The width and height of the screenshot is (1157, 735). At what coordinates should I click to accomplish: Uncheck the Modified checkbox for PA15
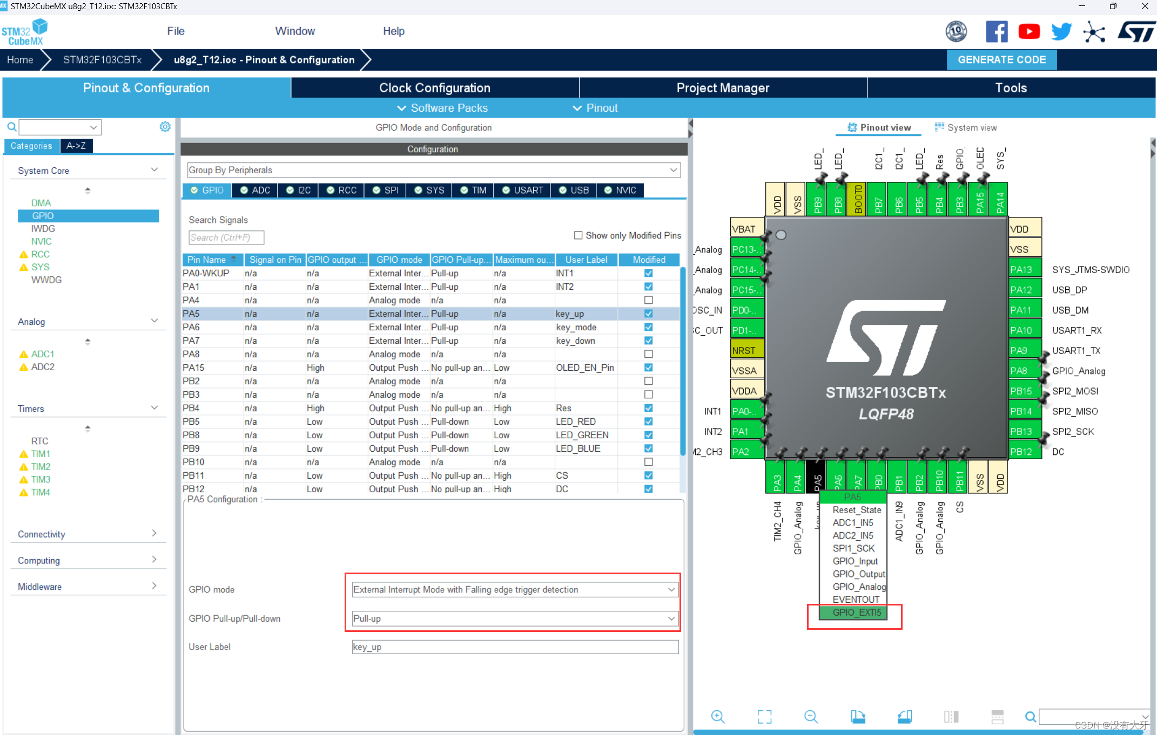pyautogui.click(x=648, y=367)
